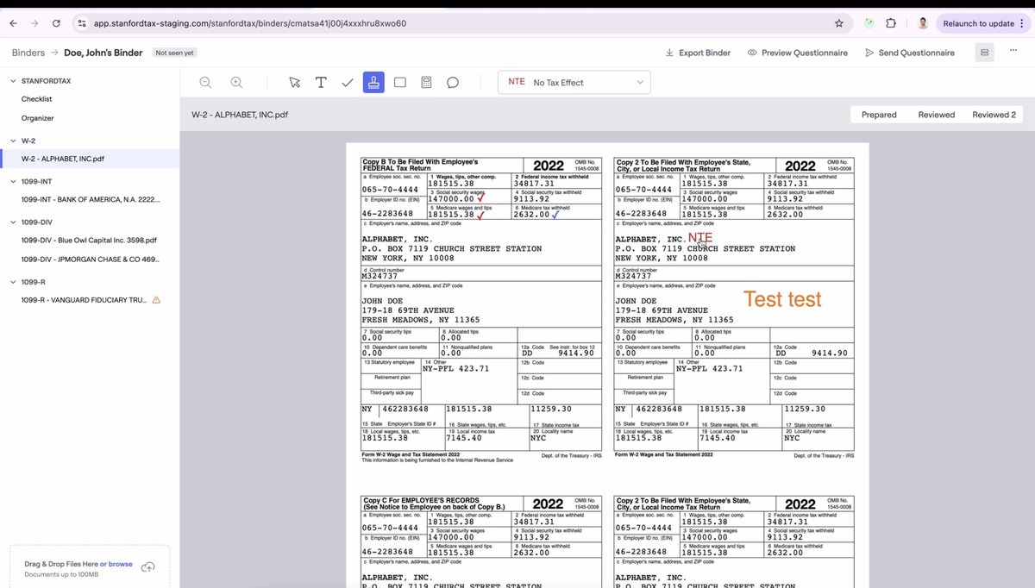
Task: Click blue checkmark next to 2632.00
Action: click(x=555, y=214)
